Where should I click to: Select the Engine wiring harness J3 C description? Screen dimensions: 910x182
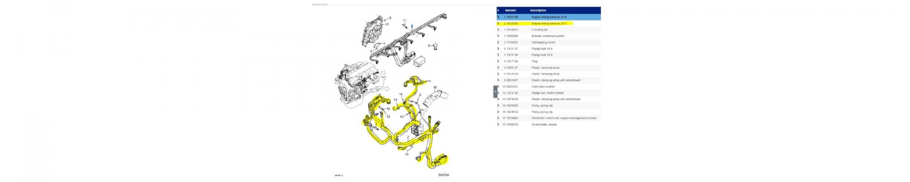549,23
